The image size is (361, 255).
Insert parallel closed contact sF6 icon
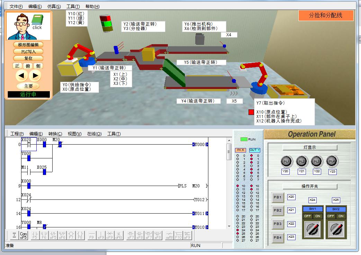coord(62,235)
